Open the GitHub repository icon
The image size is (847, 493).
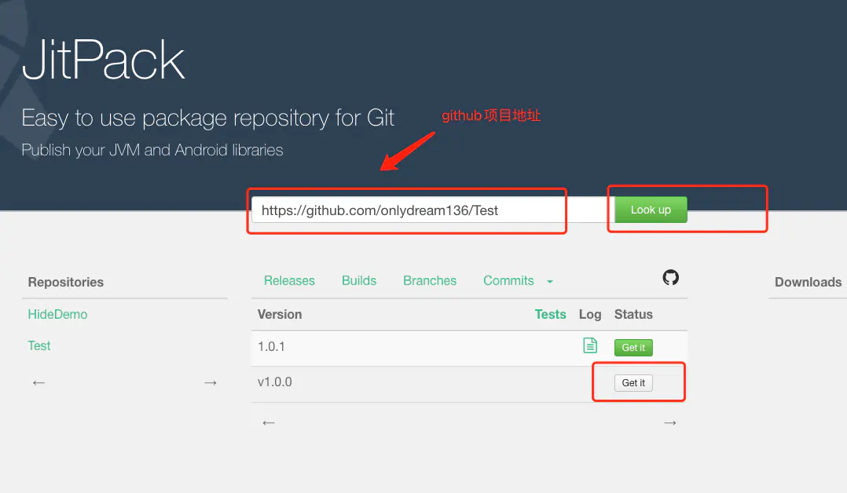[x=670, y=278]
